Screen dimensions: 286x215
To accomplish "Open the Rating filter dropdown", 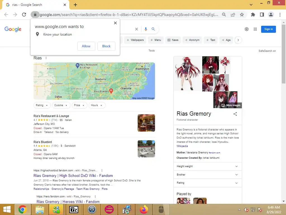I will point(42,105).
